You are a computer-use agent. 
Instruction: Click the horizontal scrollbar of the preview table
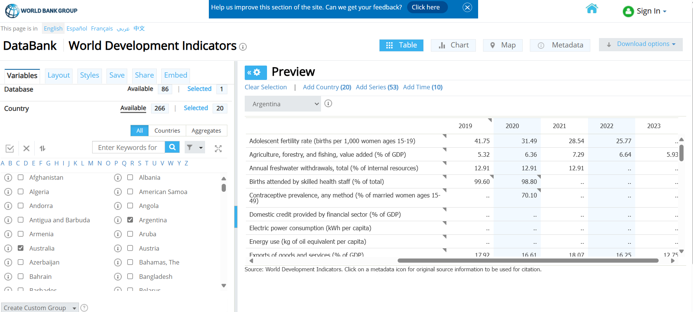(528, 260)
